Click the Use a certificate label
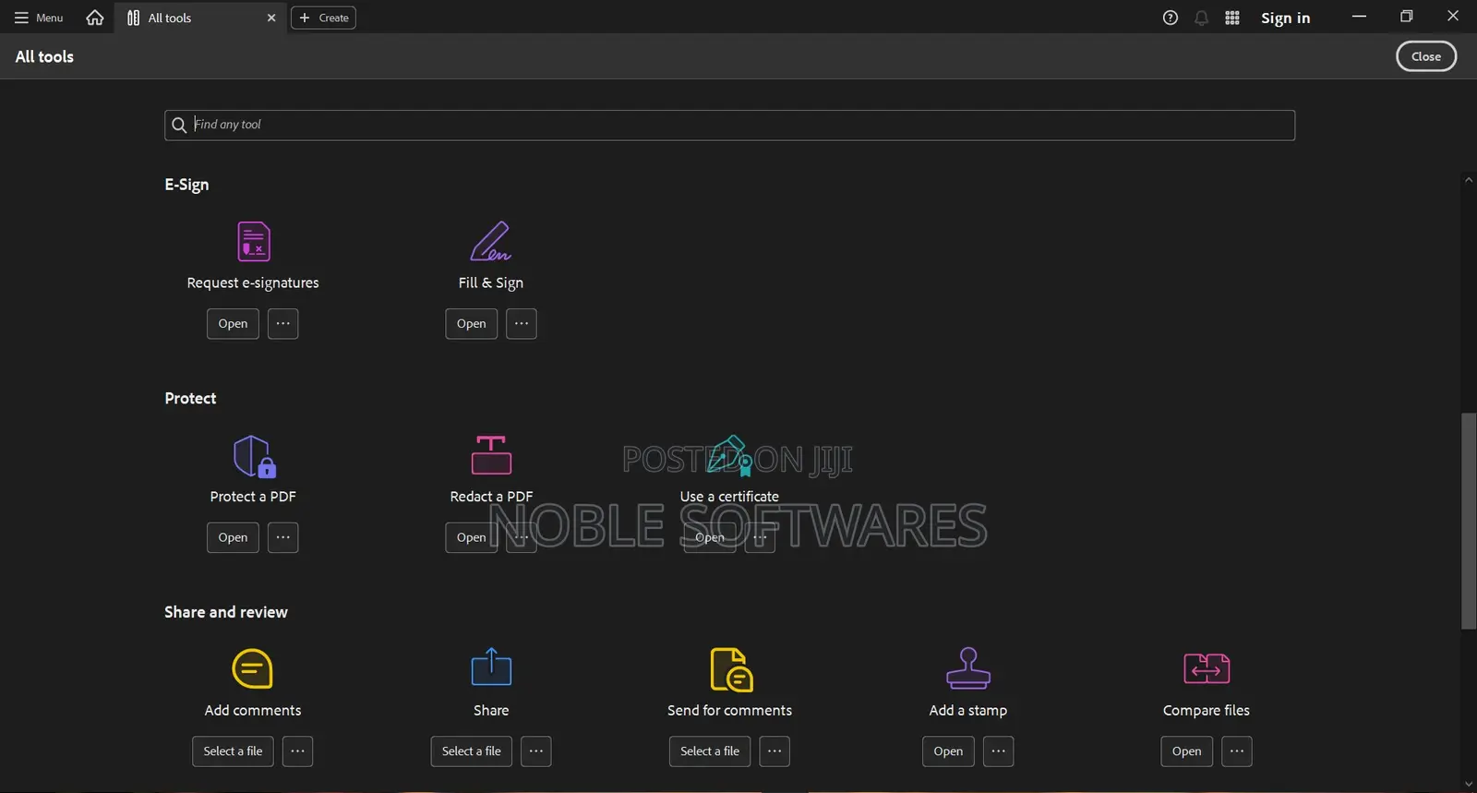Image resolution: width=1477 pixels, height=793 pixels. (x=729, y=497)
